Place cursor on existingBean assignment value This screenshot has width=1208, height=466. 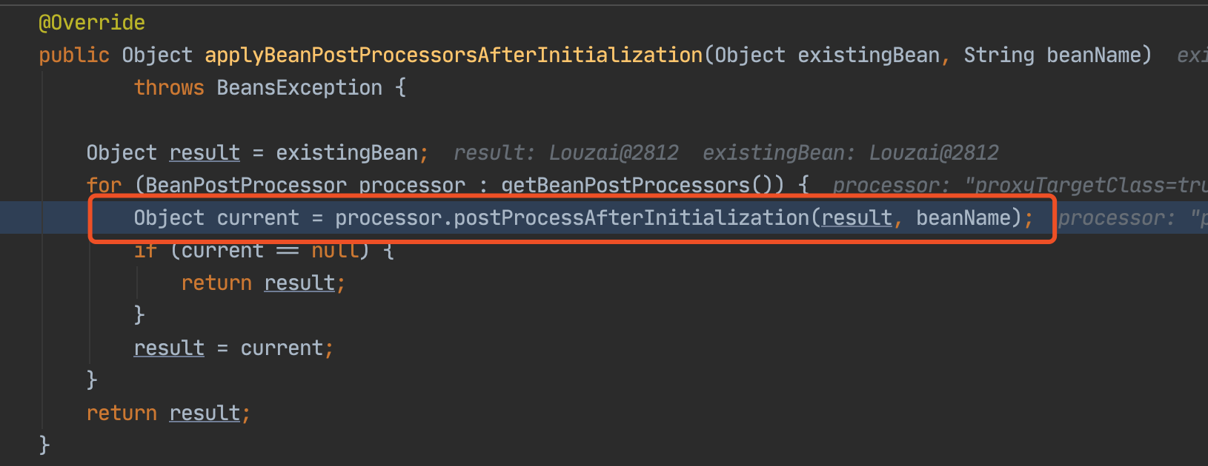347,152
